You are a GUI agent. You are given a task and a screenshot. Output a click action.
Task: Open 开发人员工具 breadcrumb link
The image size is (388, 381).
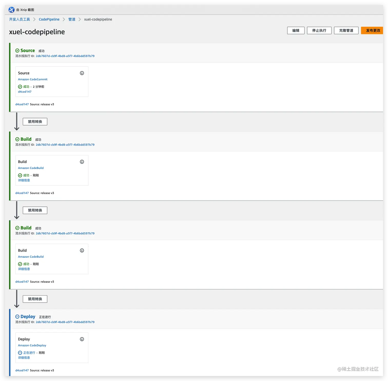coord(20,19)
